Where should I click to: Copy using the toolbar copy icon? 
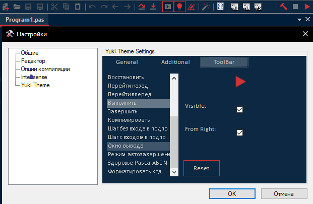click(66, 7)
